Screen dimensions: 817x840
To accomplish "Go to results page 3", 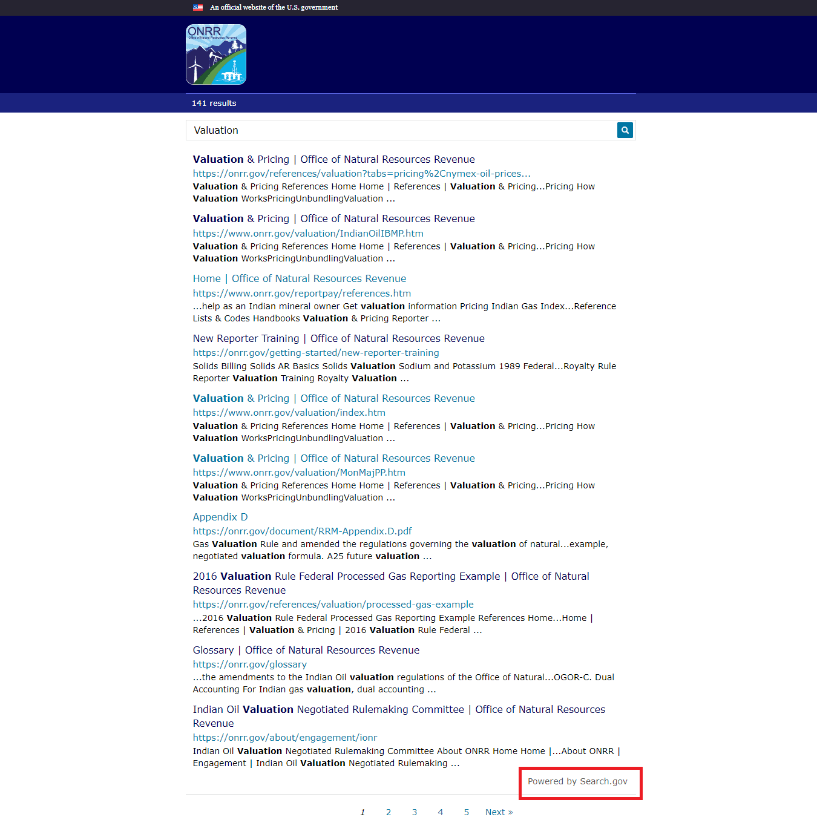I will 415,812.
